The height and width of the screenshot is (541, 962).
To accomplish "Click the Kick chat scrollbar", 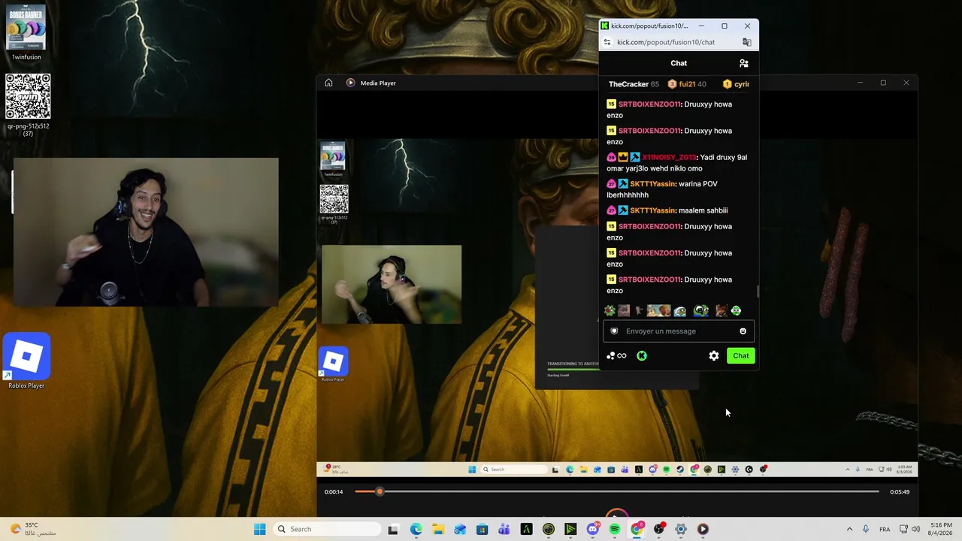I will [758, 292].
